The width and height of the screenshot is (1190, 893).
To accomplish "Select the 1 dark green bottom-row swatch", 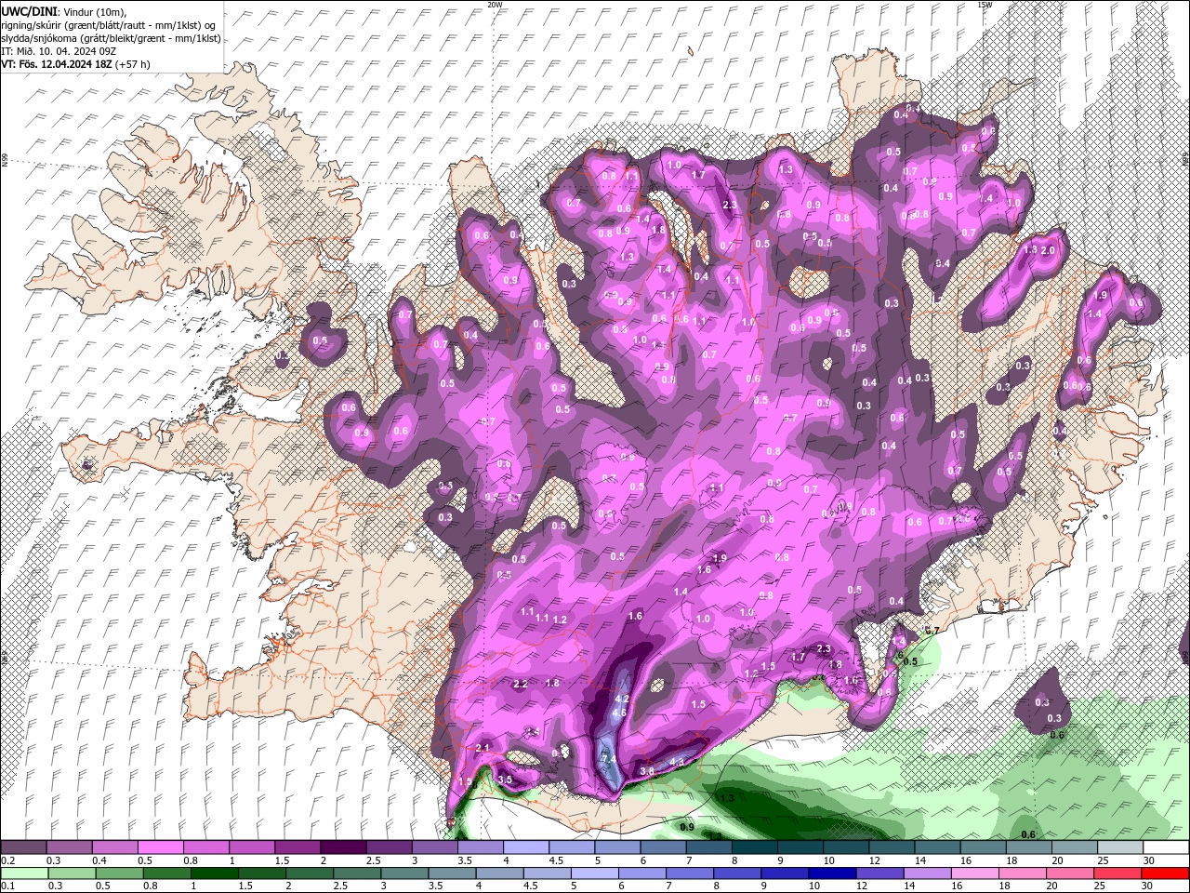I will pos(214,873).
